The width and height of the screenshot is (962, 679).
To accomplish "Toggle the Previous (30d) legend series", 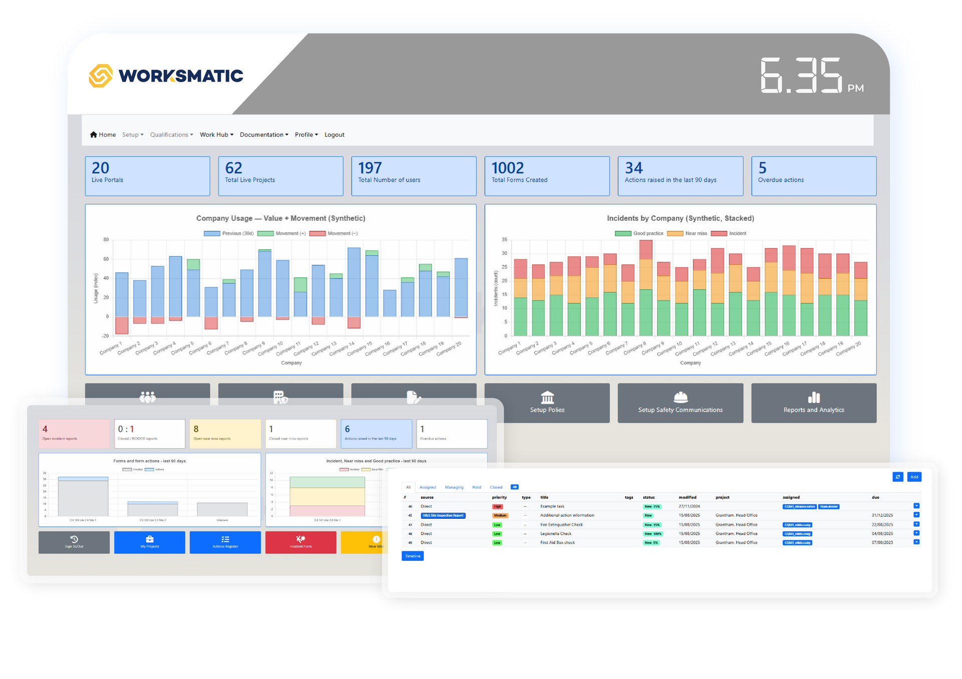I will click(229, 233).
